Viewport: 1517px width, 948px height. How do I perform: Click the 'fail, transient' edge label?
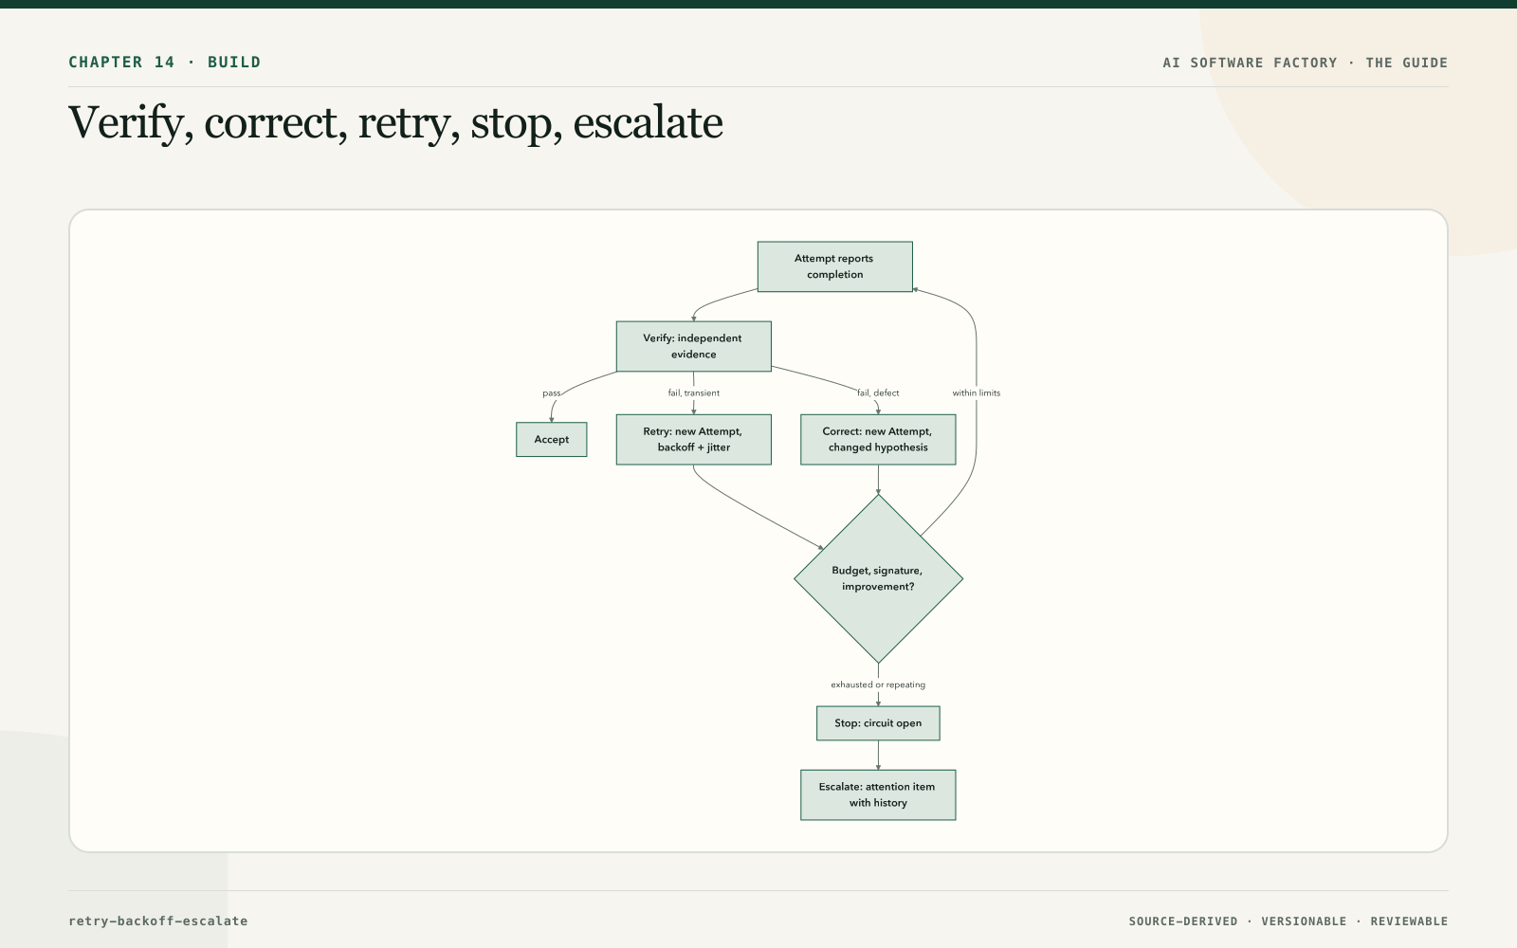click(x=693, y=393)
